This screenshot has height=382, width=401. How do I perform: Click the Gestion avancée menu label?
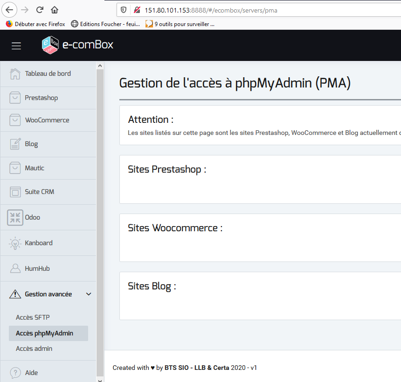48,294
